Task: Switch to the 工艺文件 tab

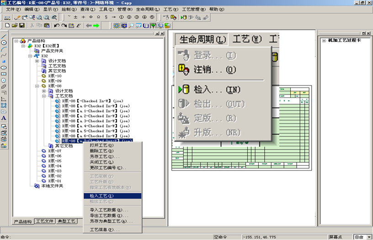Action: [45, 222]
